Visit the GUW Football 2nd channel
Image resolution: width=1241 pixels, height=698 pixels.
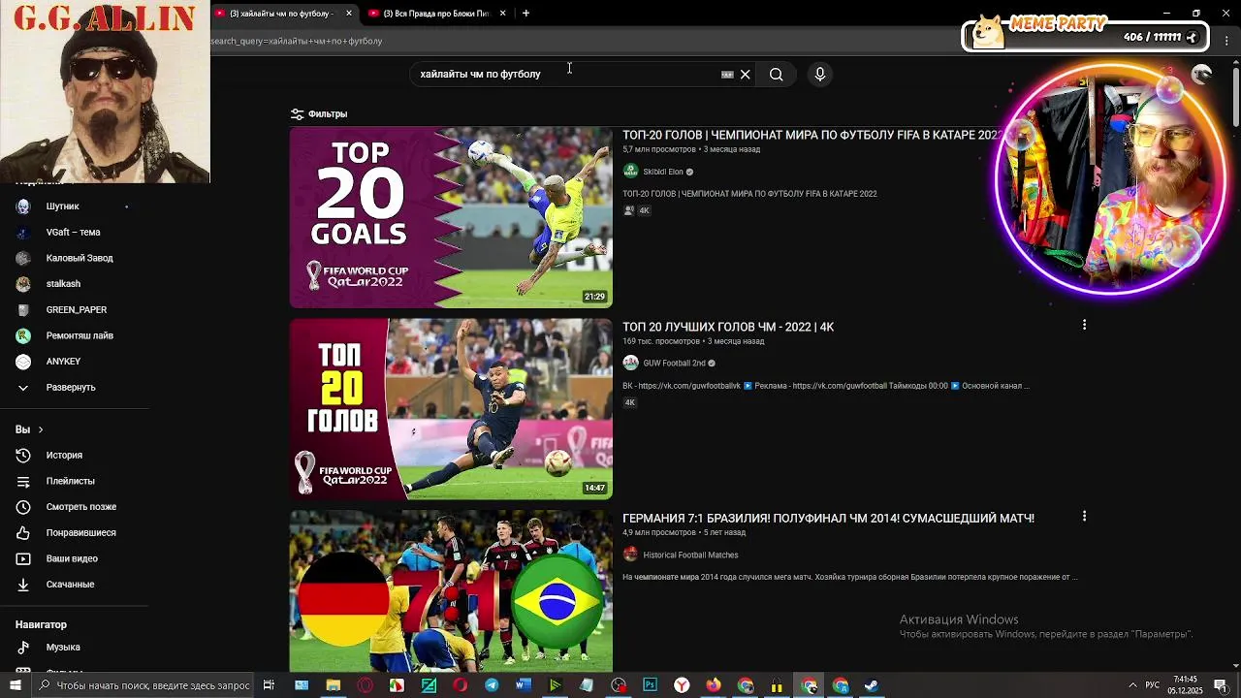pos(674,363)
